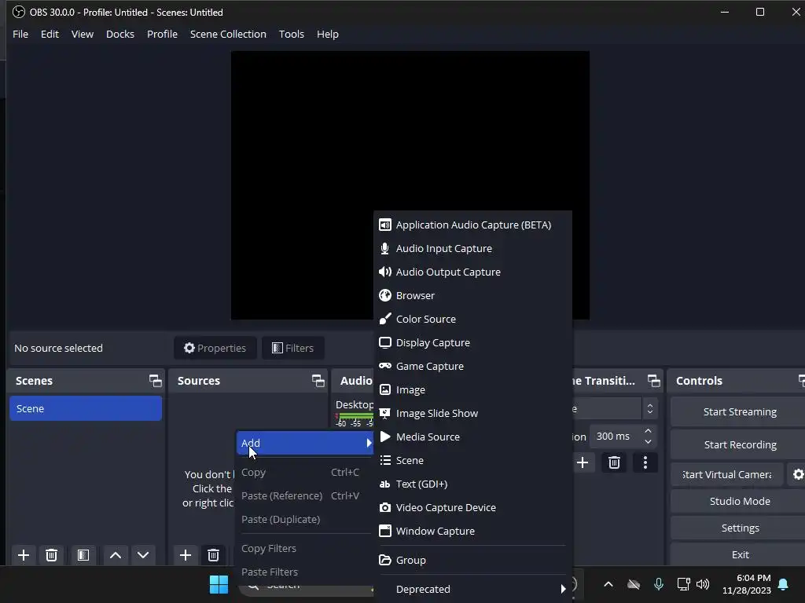Add a Browser source
The width and height of the screenshot is (805, 603).
pyautogui.click(x=472, y=296)
